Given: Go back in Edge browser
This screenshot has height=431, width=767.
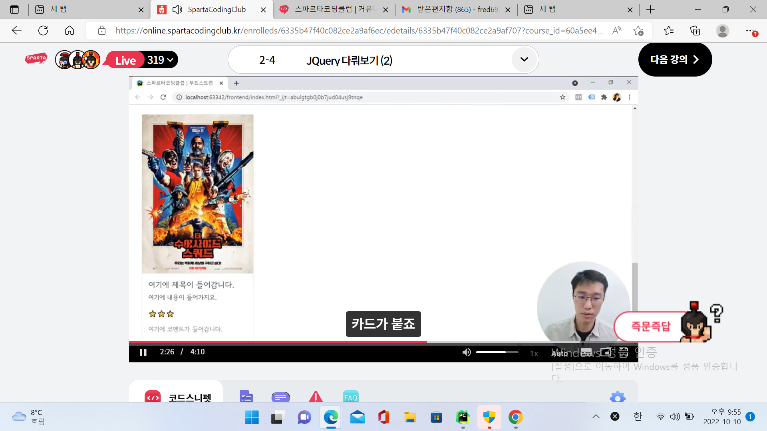Looking at the screenshot, I should pos(17,30).
